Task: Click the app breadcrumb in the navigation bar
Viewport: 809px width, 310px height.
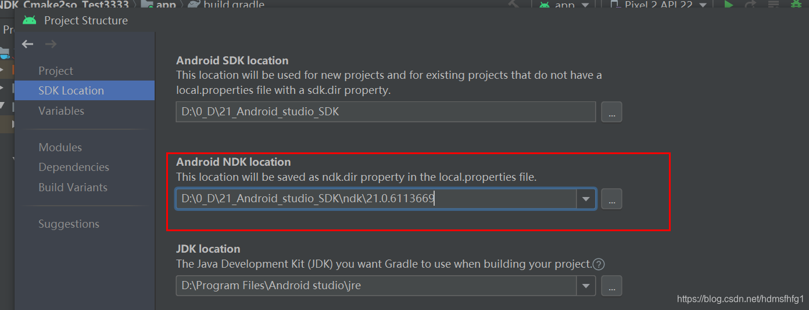Action: point(159,5)
